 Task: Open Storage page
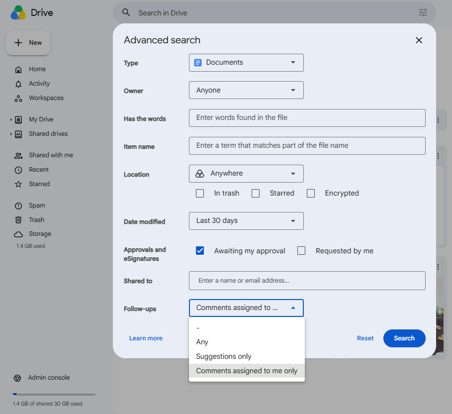[40, 234]
